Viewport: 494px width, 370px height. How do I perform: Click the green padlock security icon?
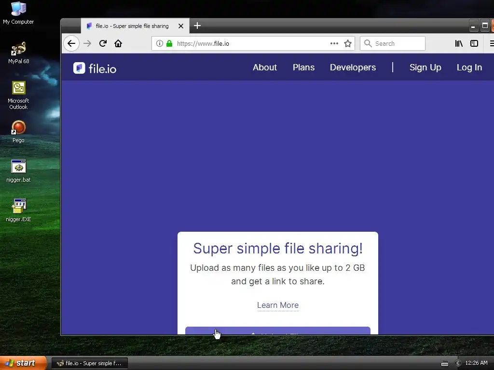169,43
